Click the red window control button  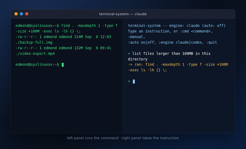pyautogui.click(x=27, y=14)
